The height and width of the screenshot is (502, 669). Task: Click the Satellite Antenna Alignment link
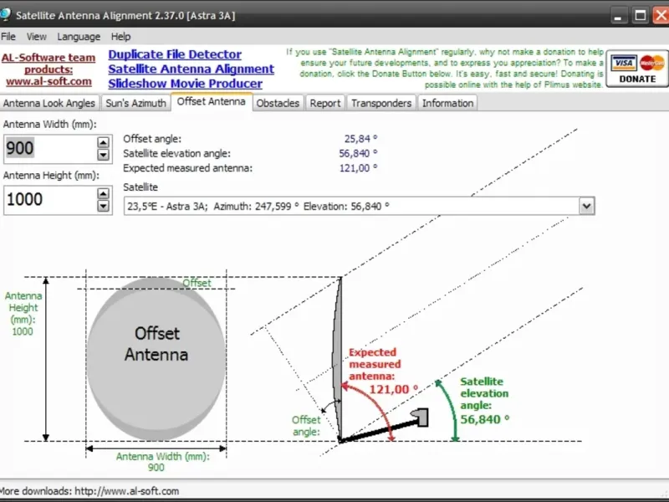[x=192, y=69]
